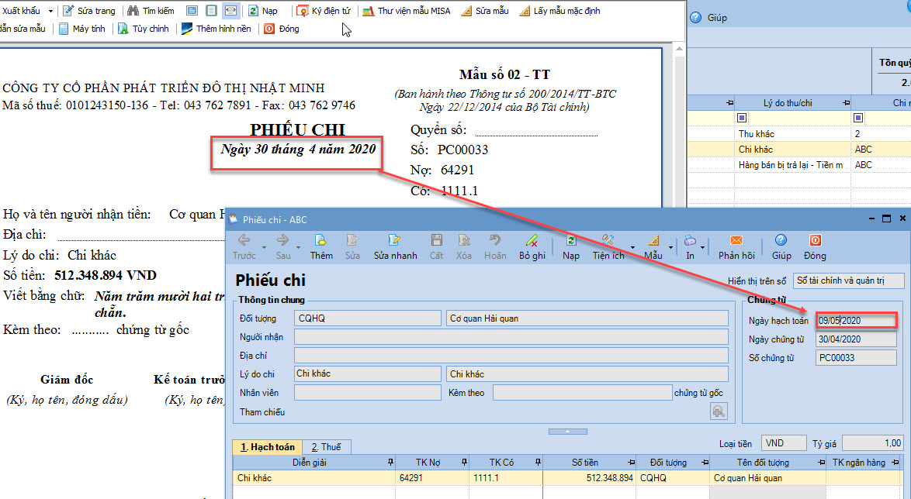
Task: Expand the In dropdown arrow
Action: pyautogui.click(x=703, y=248)
